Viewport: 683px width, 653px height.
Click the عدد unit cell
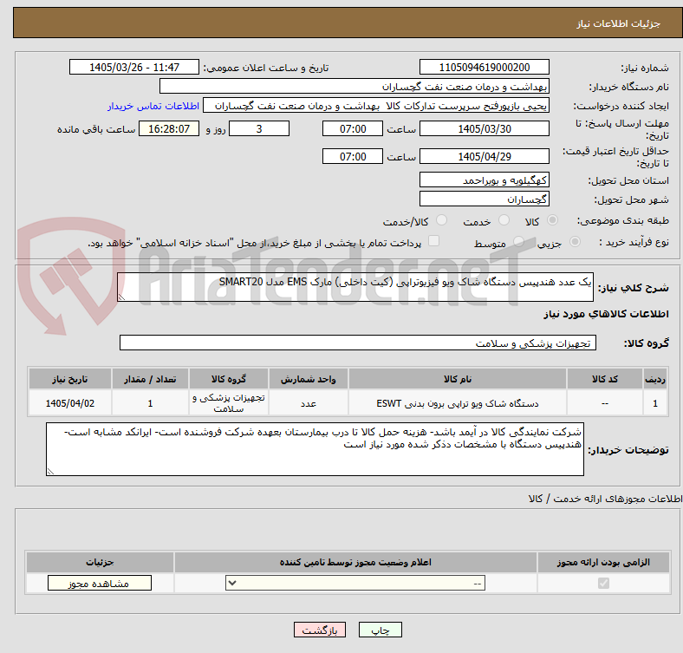(x=309, y=403)
